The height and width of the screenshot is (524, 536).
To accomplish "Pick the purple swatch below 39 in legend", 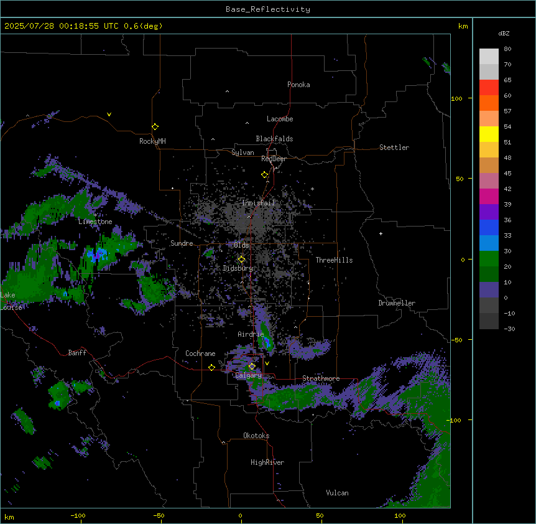I will (489, 212).
